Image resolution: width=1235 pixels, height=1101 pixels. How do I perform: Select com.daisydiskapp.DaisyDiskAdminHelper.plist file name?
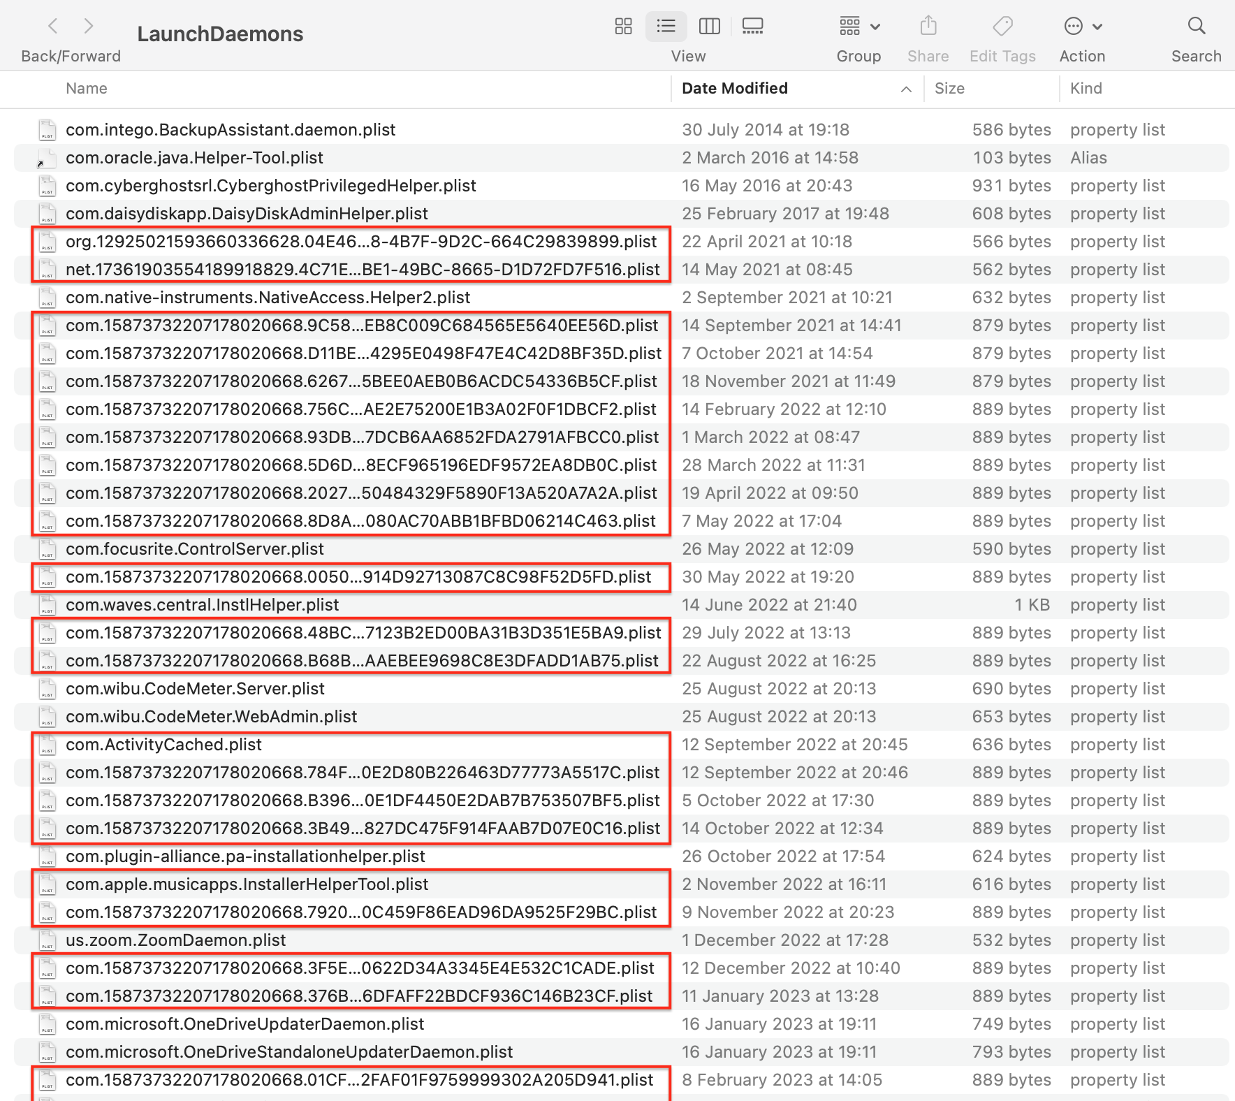[x=247, y=214]
